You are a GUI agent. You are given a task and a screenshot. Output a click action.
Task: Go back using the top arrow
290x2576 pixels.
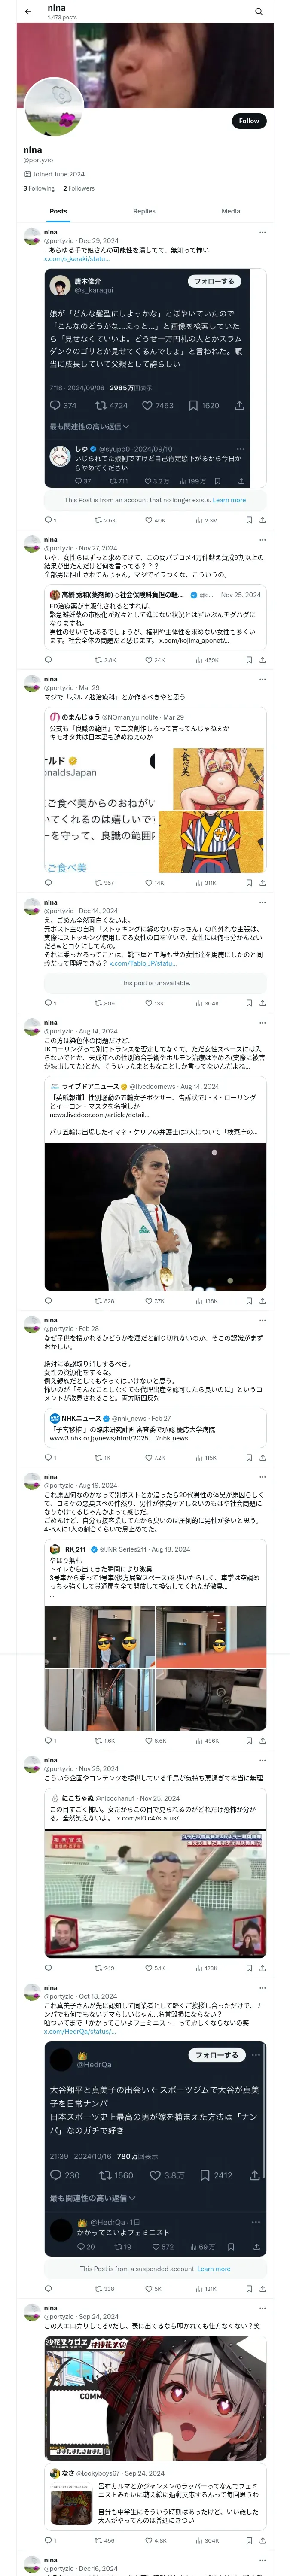[x=28, y=12]
